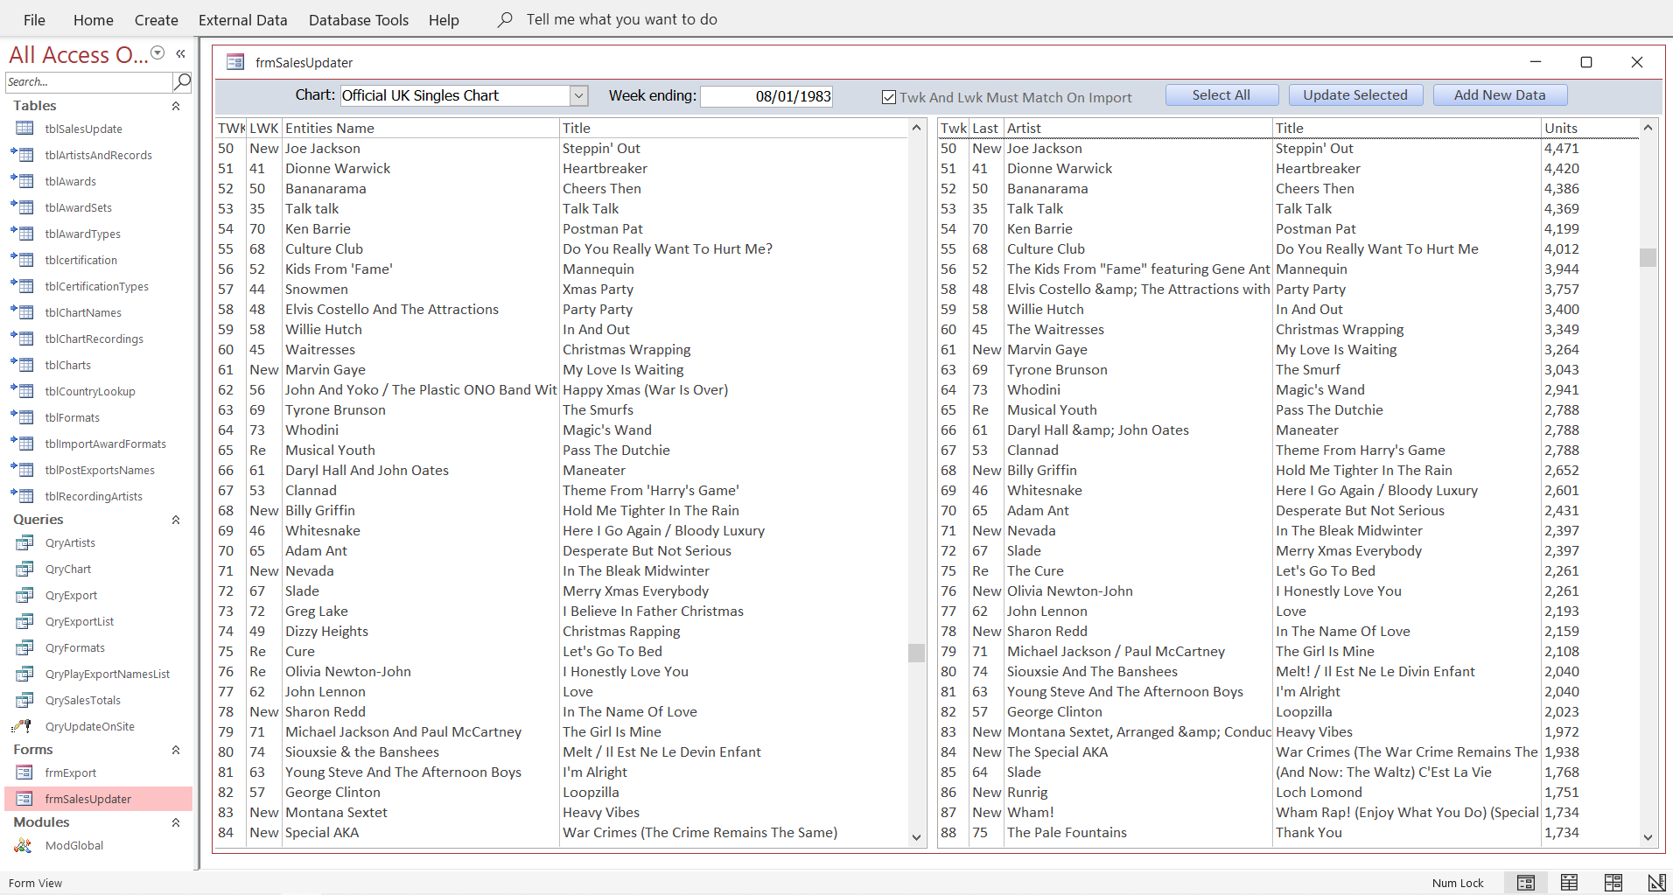
Task: Switch to Layout View status bar icon
Action: [x=1613, y=883]
